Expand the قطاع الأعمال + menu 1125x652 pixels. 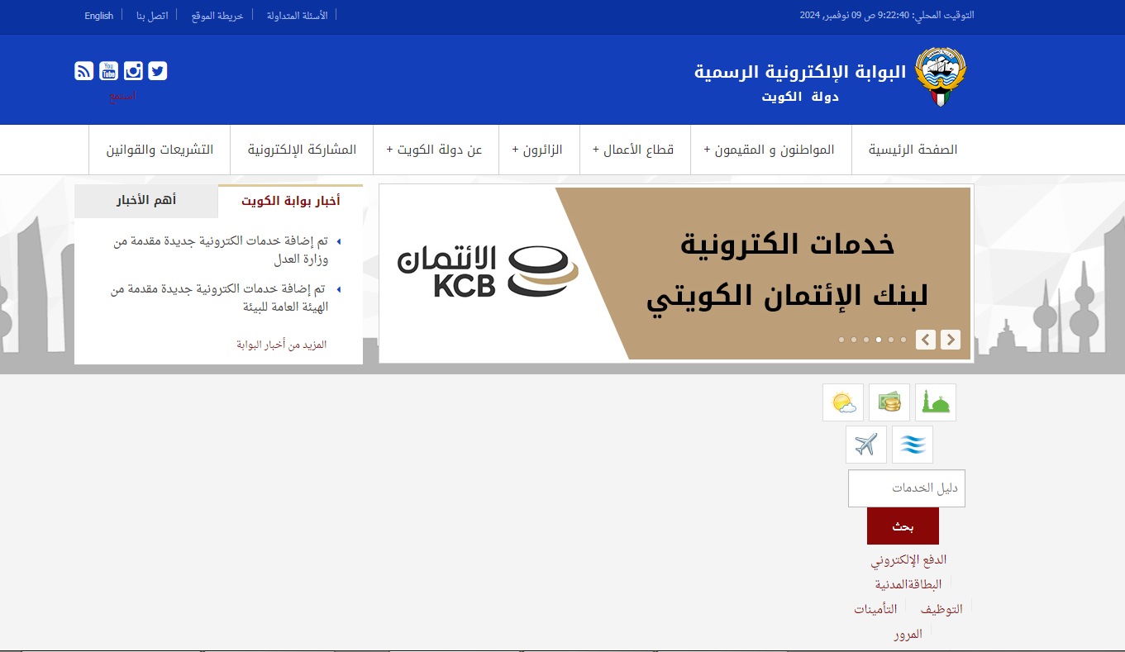633,150
